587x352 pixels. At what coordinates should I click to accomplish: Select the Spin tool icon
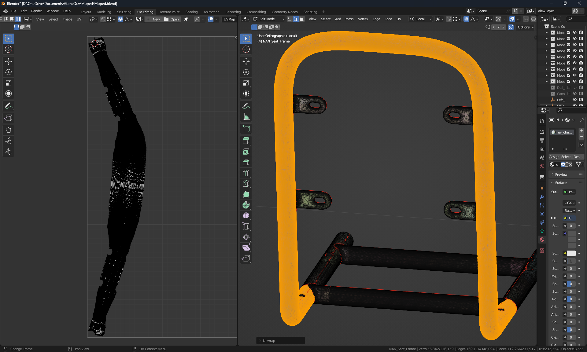[x=246, y=205]
